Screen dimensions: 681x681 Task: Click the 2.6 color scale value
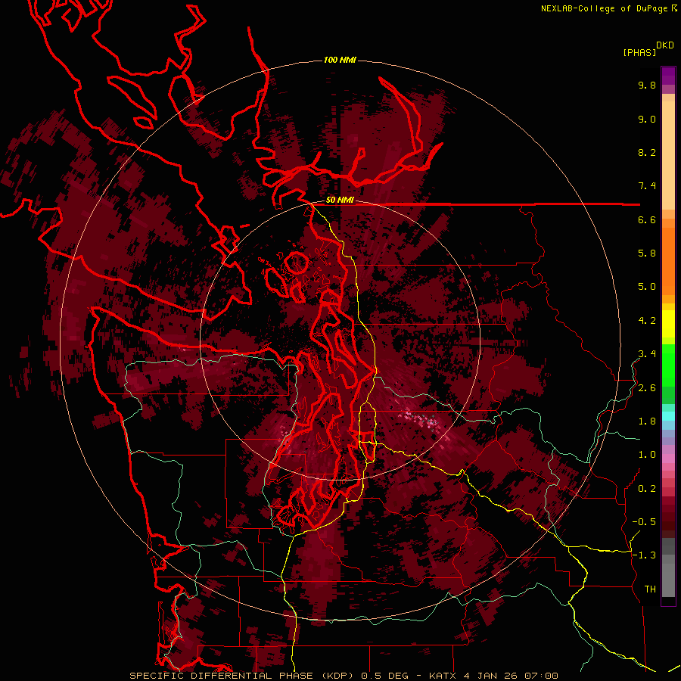[x=647, y=388]
